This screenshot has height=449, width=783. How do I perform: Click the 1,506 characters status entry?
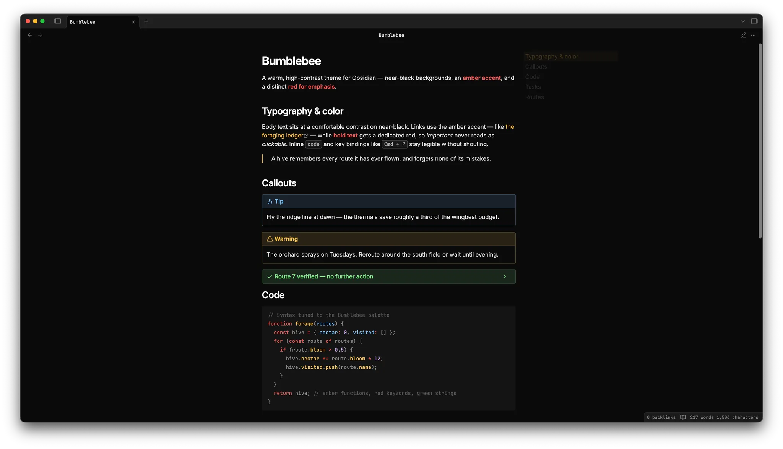(737, 417)
